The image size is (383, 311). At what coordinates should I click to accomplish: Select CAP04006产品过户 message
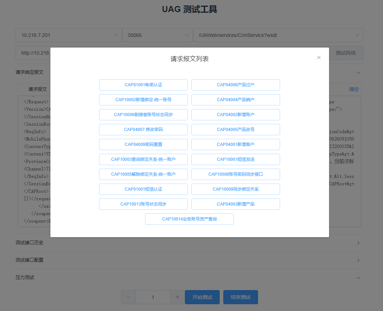click(235, 85)
